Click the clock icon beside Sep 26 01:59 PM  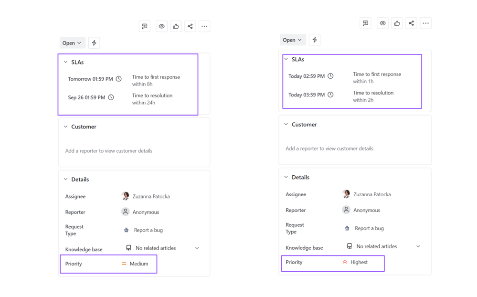point(111,97)
